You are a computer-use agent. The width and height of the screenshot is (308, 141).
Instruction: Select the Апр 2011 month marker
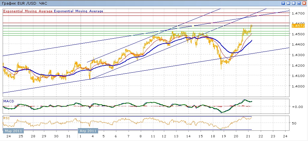[x=88, y=130]
